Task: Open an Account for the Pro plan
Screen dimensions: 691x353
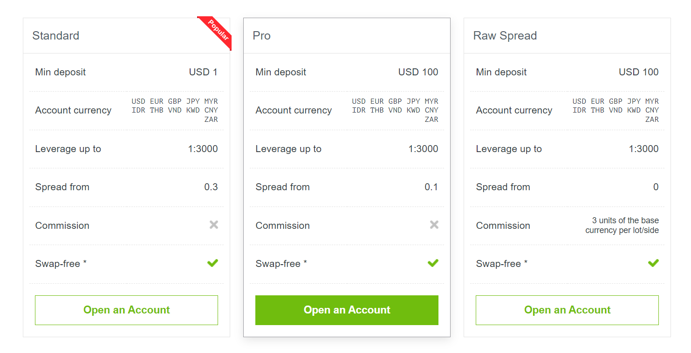Action: pos(347,310)
